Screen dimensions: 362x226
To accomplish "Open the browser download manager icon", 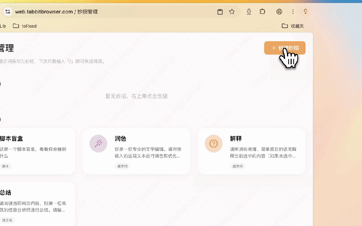I will click(x=249, y=11).
